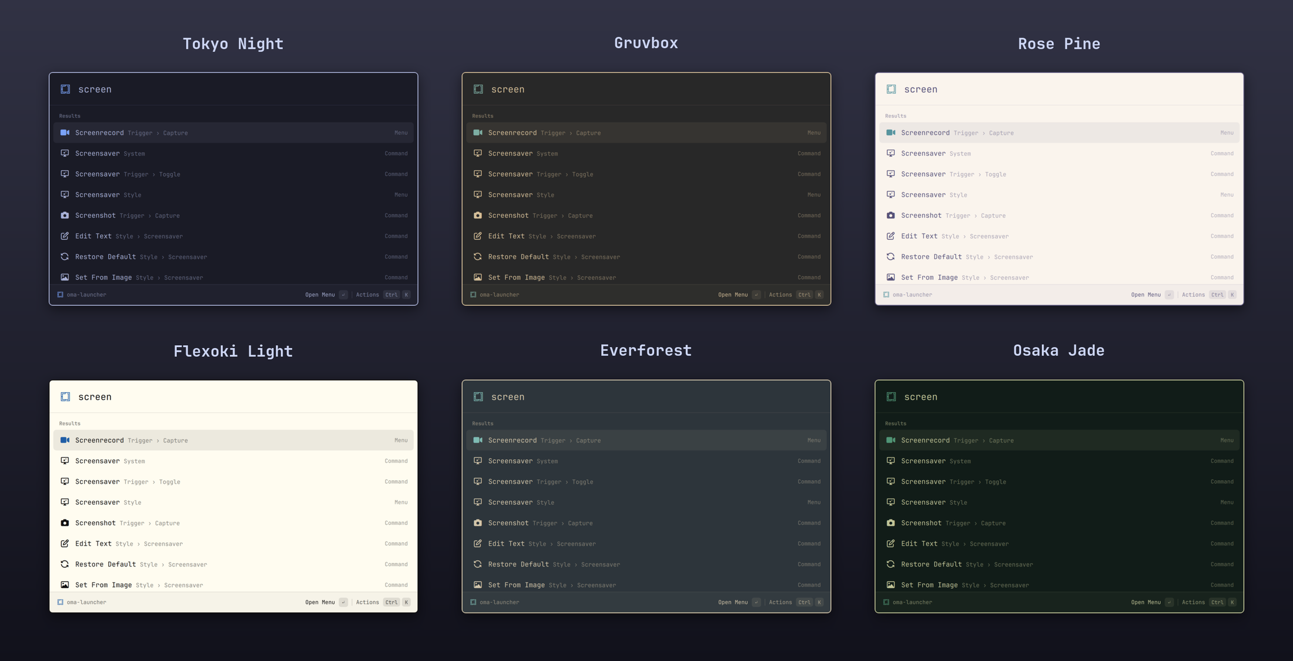1293x661 pixels.
Task: Click Set From Image label in Osaka Jade
Action: (x=929, y=585)
